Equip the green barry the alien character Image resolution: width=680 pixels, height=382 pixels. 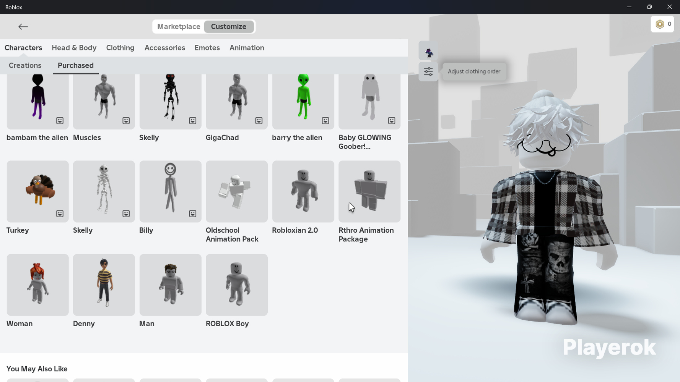[303, 101]
